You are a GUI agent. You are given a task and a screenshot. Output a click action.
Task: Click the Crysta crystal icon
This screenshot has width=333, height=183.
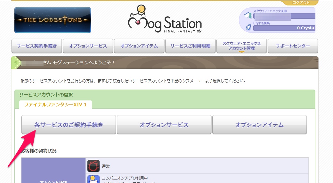click(248, 27)
